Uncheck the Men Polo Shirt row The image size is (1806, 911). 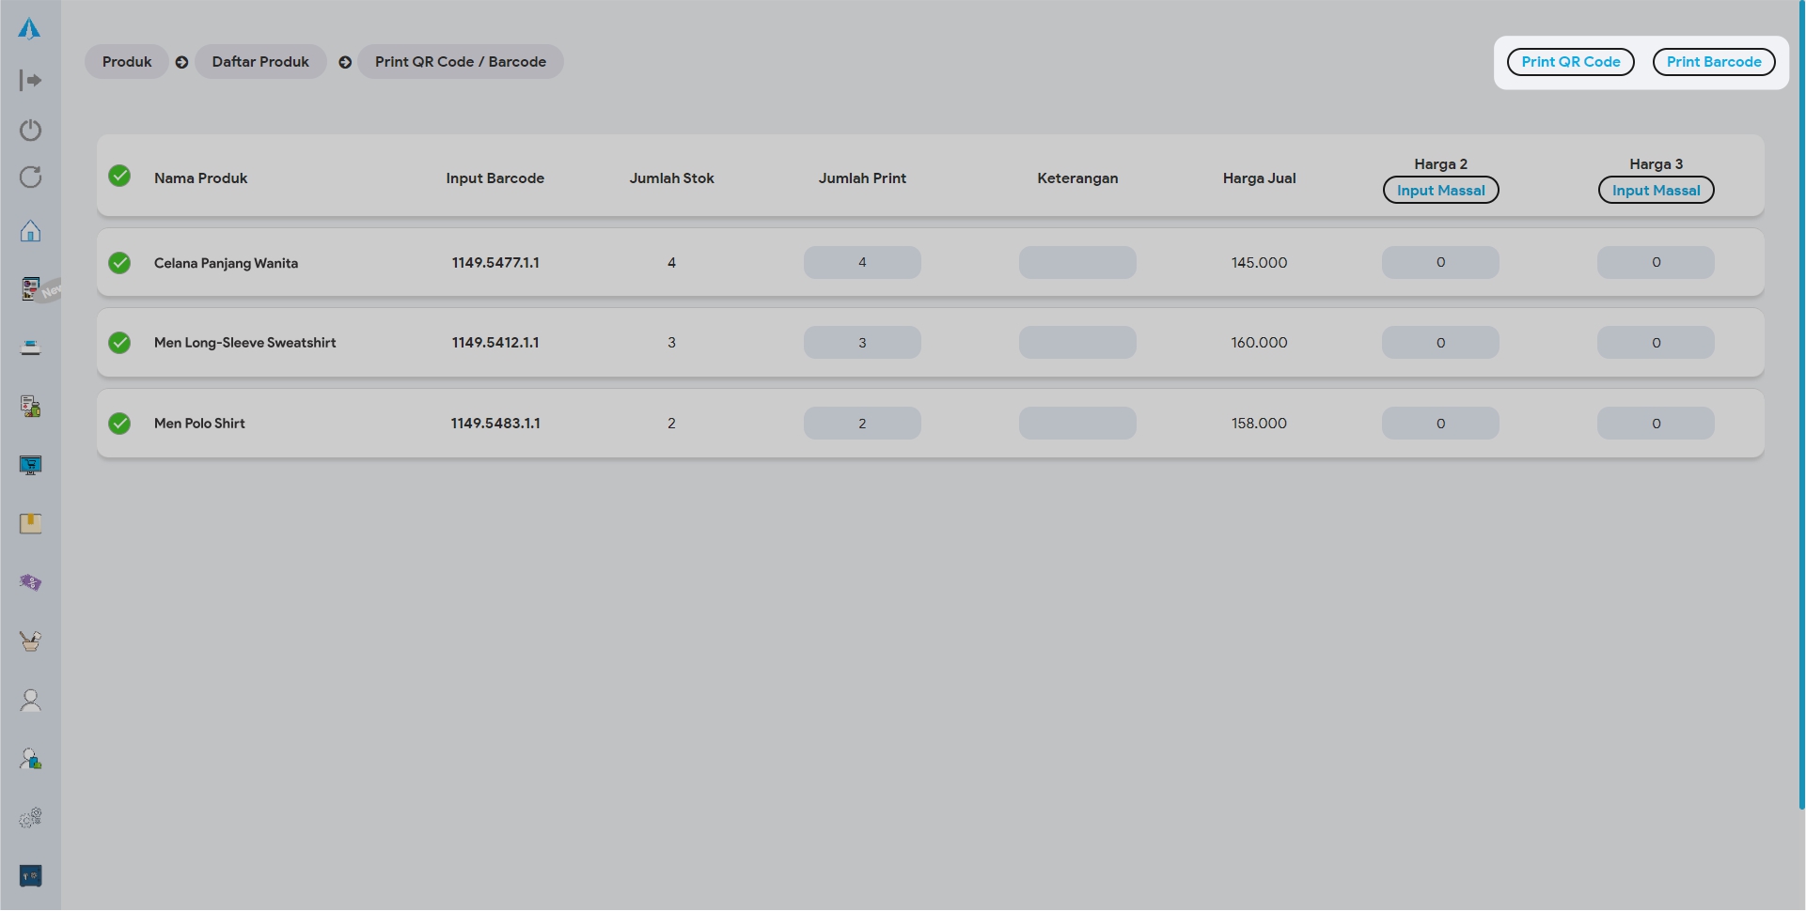click(x=119, y=424)
